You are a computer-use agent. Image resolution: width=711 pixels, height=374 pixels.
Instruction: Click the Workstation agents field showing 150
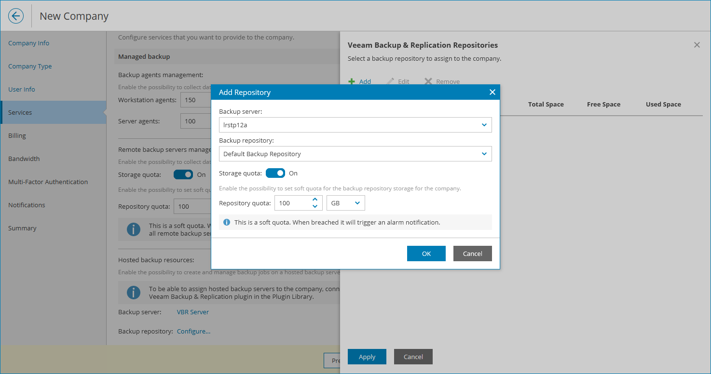(x=196, y=100)
